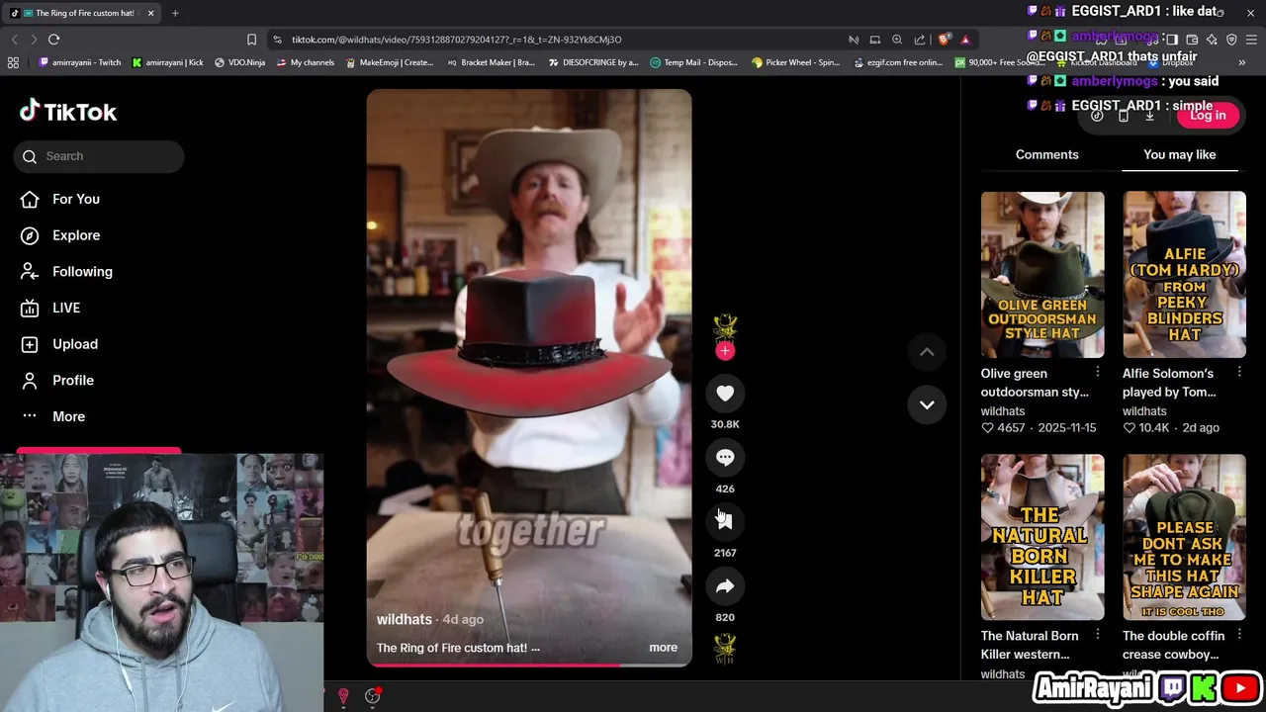Click the TikTok logo
The height and width of the screenshot is (712, 1266).
click(x=68, y=111)
